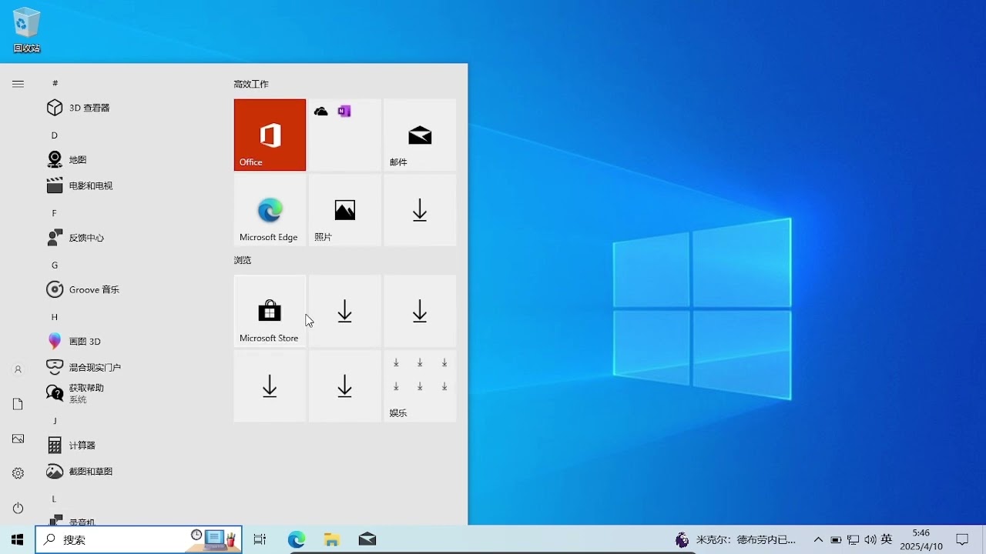This screenshot has height=554, width=986.
Task: Click the H letter header in app list
Action: pyautogui.click(x=55, y=317)
